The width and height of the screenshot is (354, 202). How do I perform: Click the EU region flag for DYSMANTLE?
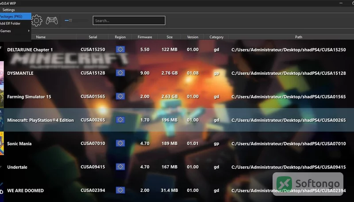120,73
